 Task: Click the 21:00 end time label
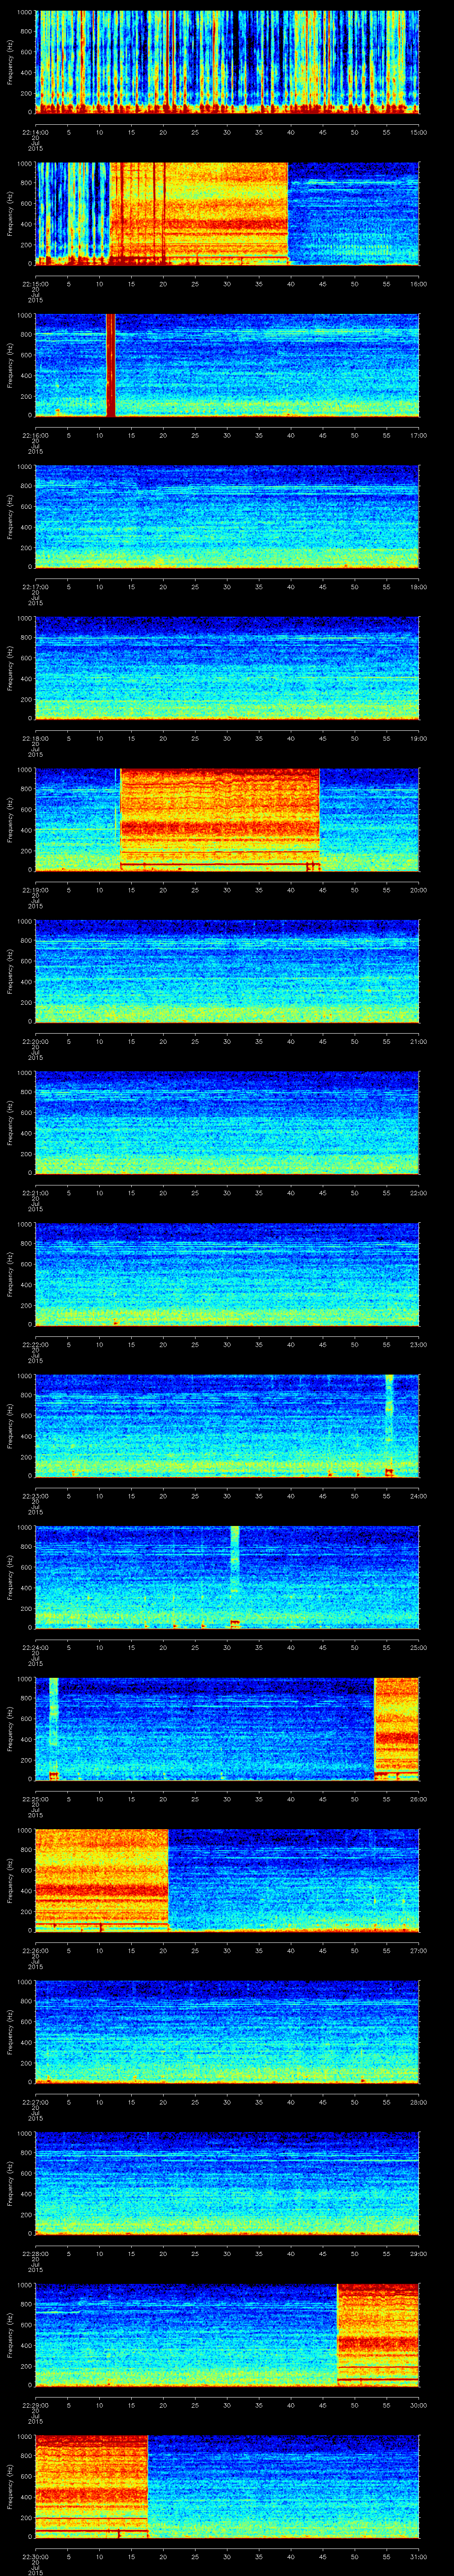418,1041
